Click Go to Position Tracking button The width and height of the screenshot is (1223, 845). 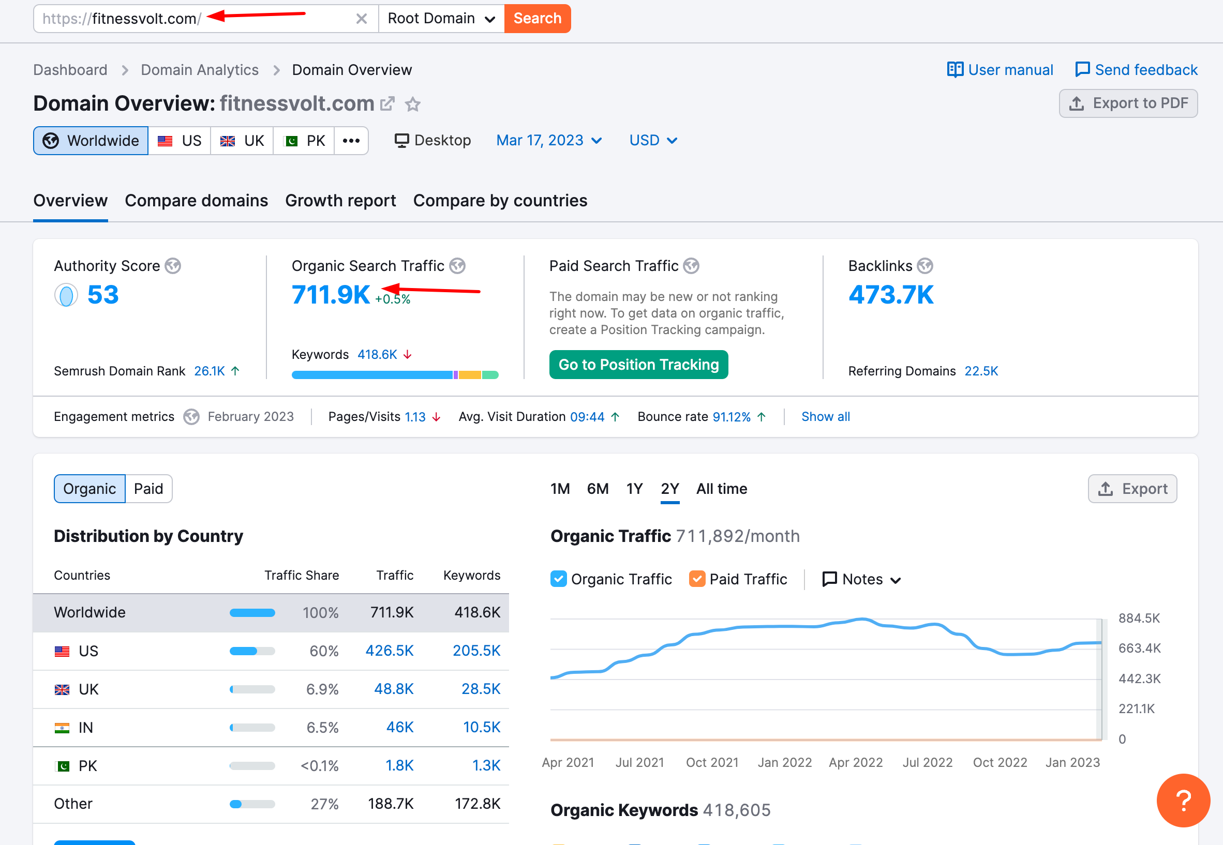point(639,365)
